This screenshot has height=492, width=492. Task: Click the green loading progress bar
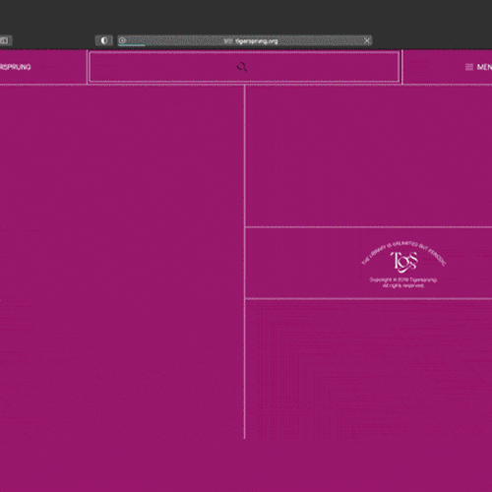[x=132, y=44]
